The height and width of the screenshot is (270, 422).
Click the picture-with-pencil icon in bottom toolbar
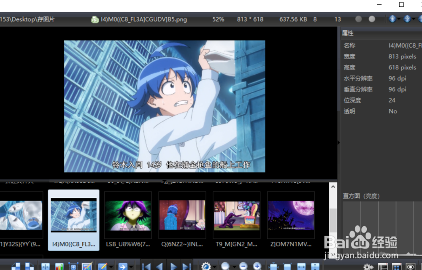coord(87,267)
